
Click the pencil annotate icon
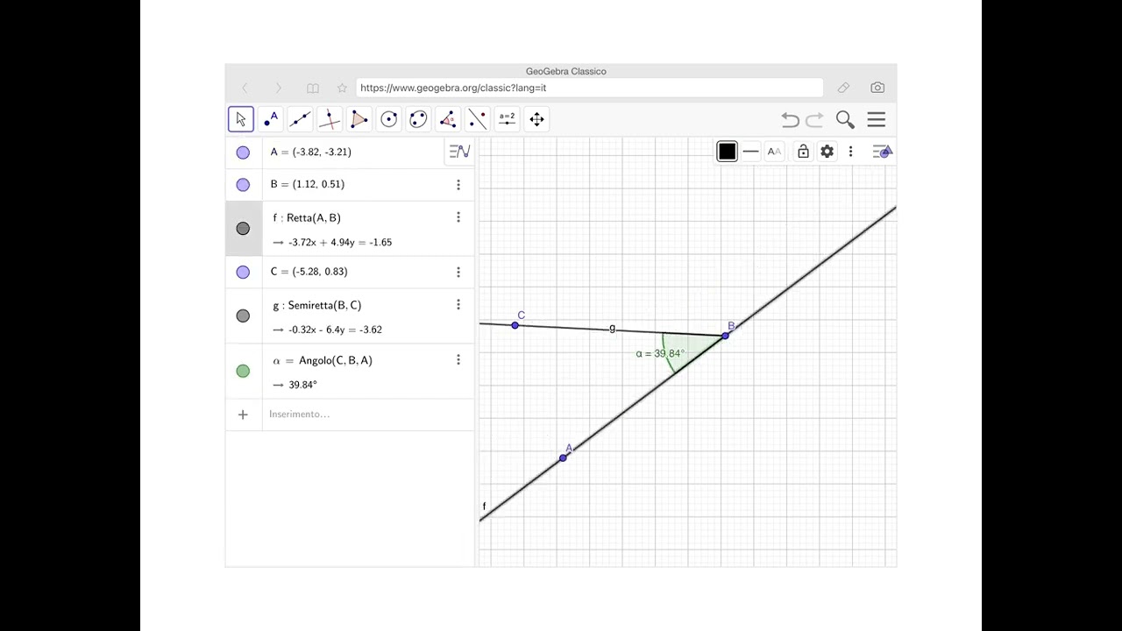pyautogui.click(x=843, y=88)
